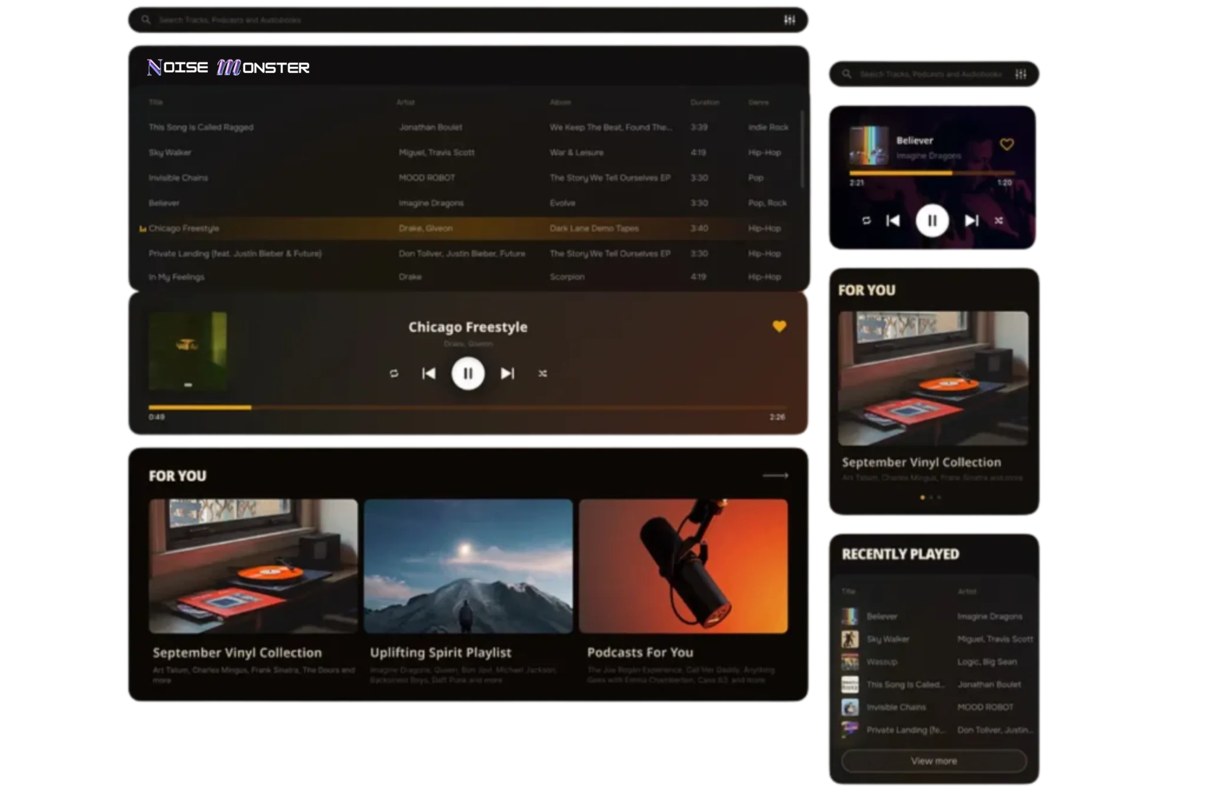Skip to next track in Believer mini player
The image size is (1207, 804).
click(x=971, y=220)
